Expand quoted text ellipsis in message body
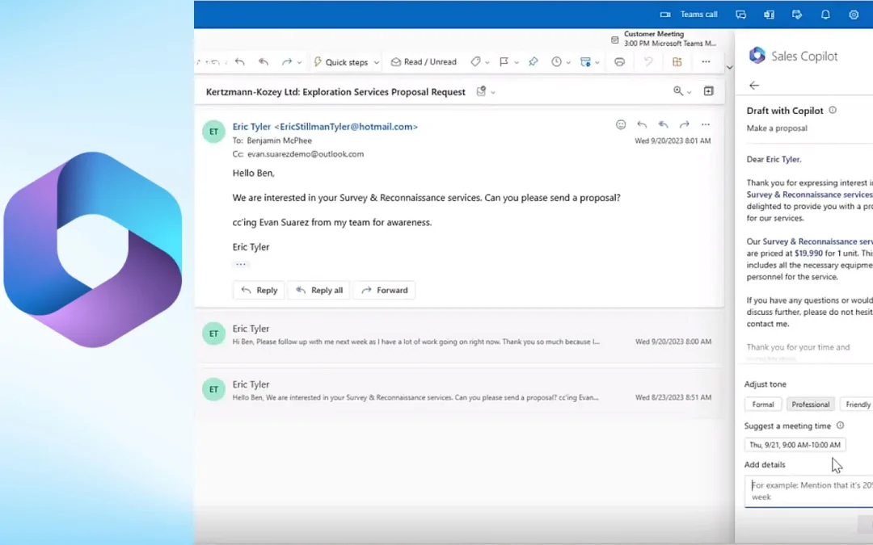 pyautogui.click(x=241, y=264)
